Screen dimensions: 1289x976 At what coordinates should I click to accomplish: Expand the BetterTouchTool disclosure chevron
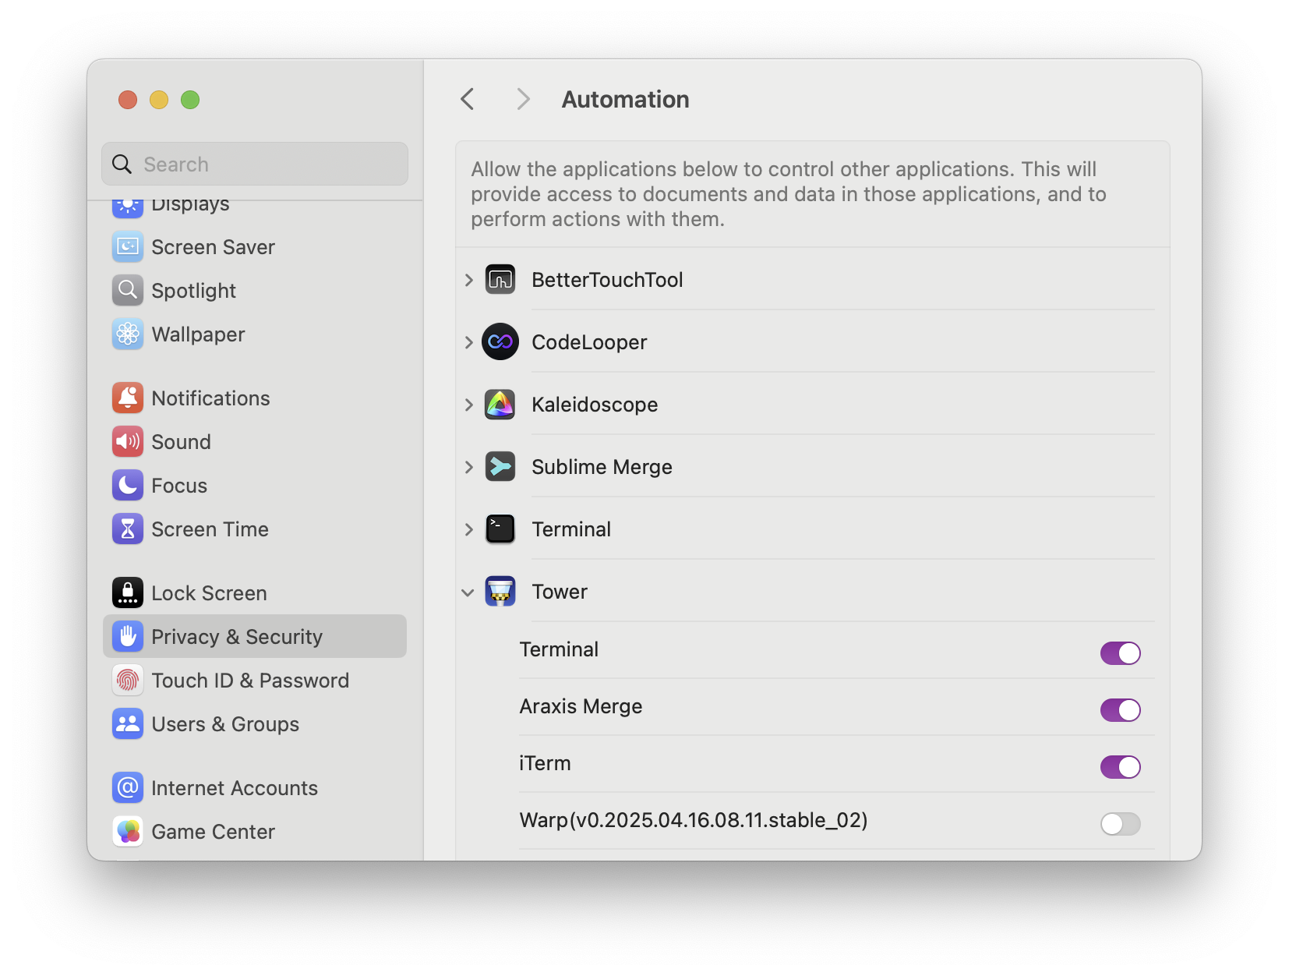(x=468, y=279)
